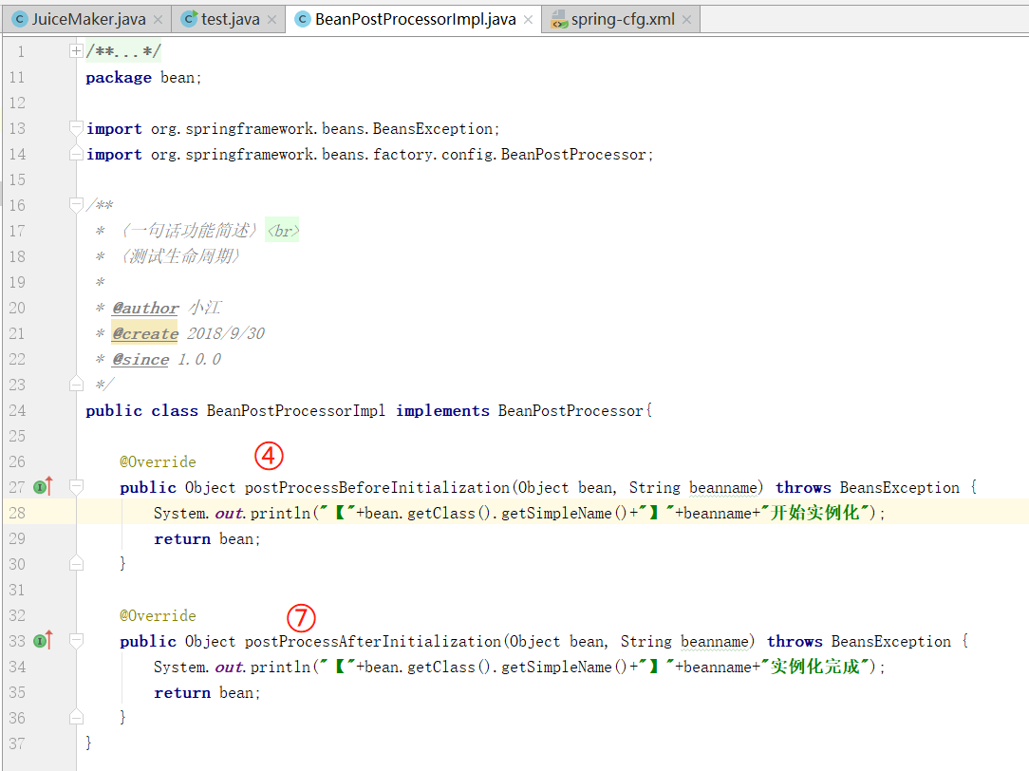1029x771 pixels.
Task: Click line number 28 in the gutter
Action: [x=18, y=513]
